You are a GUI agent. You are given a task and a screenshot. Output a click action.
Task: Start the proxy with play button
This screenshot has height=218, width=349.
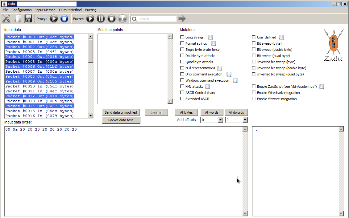pos(54,19)
